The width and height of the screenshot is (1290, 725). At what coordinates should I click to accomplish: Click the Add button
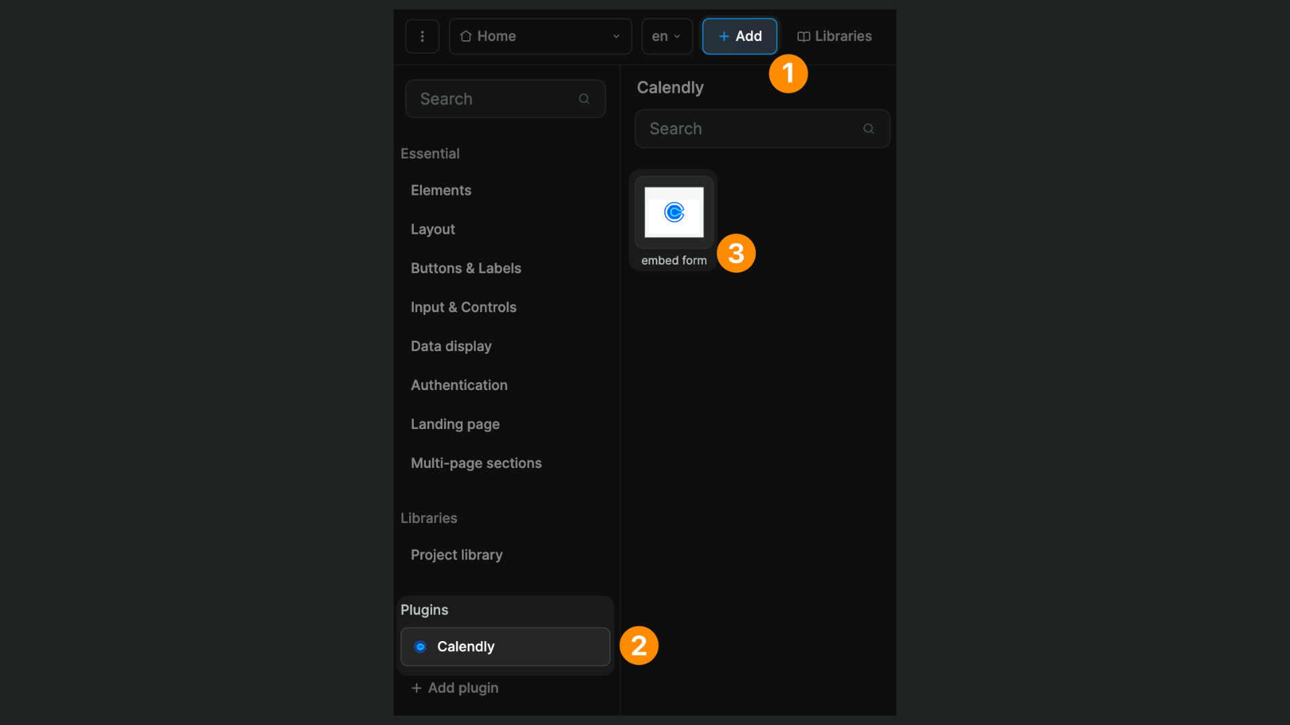tap(739, 36)
